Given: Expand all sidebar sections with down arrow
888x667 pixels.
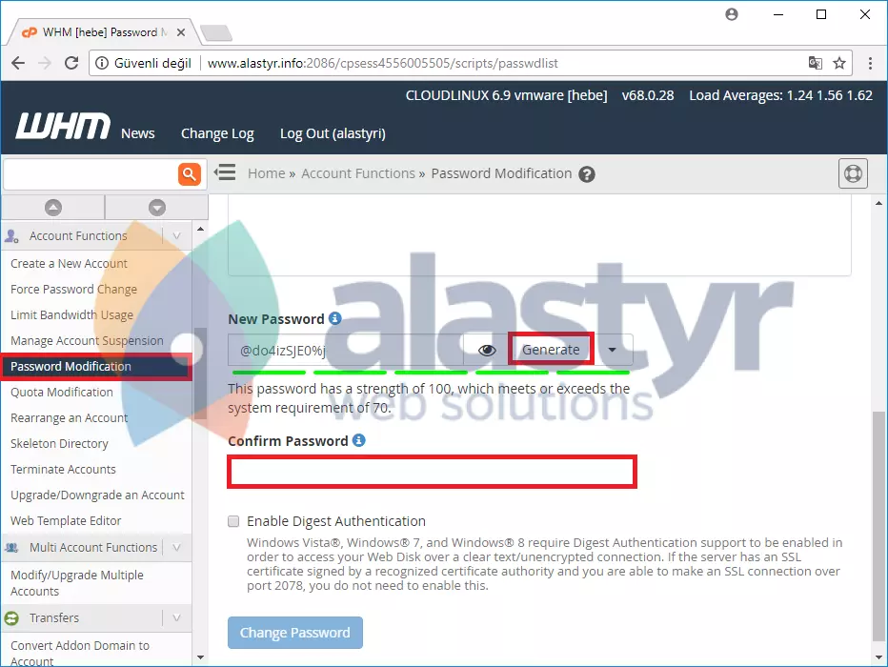Looking at the screenshot, I should (x=157, y=207).
